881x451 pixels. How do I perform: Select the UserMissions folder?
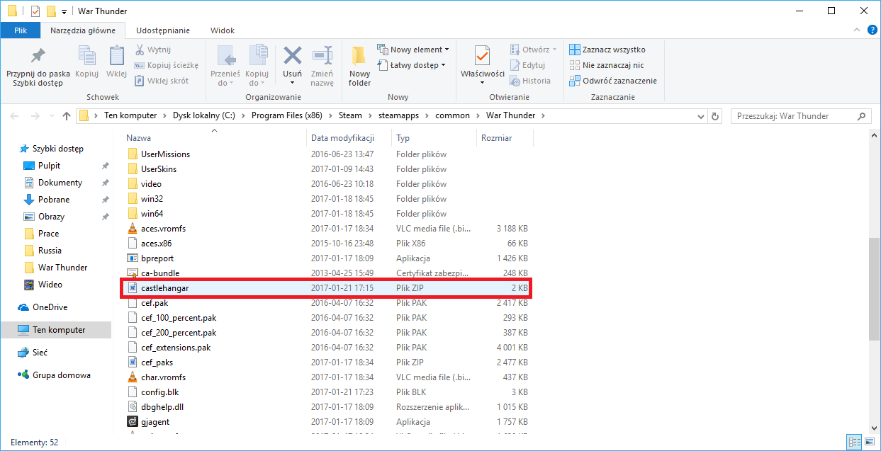[x=327, y=154]
